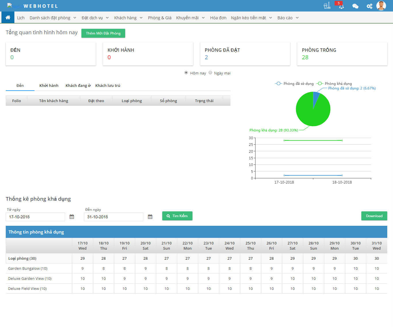Open calendar picker for Đến ngày

coord(150,217)
